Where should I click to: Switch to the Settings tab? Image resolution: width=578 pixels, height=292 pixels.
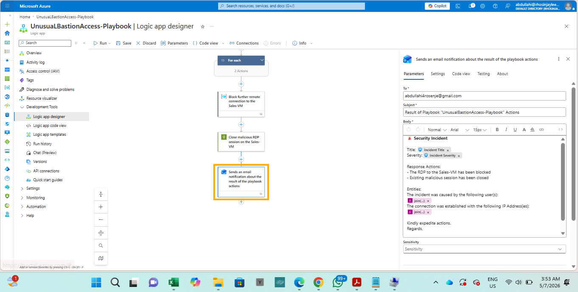click(438, 74)
